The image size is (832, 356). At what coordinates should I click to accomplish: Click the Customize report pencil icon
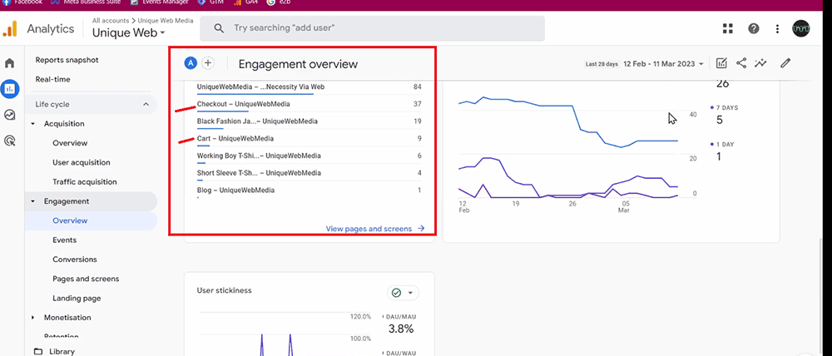(x=785, y=63)
